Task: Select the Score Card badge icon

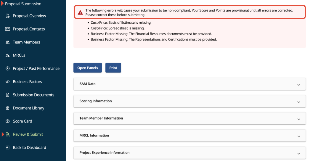Action: [7, 121]
